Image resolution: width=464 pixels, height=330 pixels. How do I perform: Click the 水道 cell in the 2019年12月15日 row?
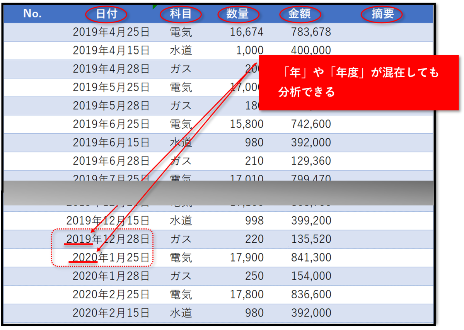pyautogui.click(x=181, y=221)
